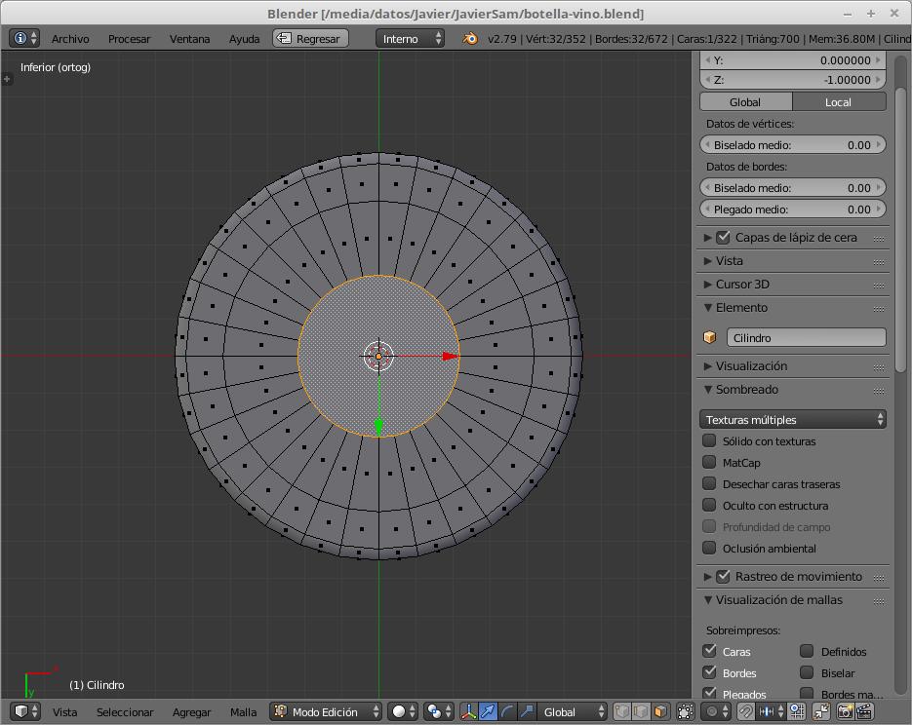Image resolution: width=912 pixels, height=725 pixels.
Task: Open the Agregar menu
Action: click(191, 711)
